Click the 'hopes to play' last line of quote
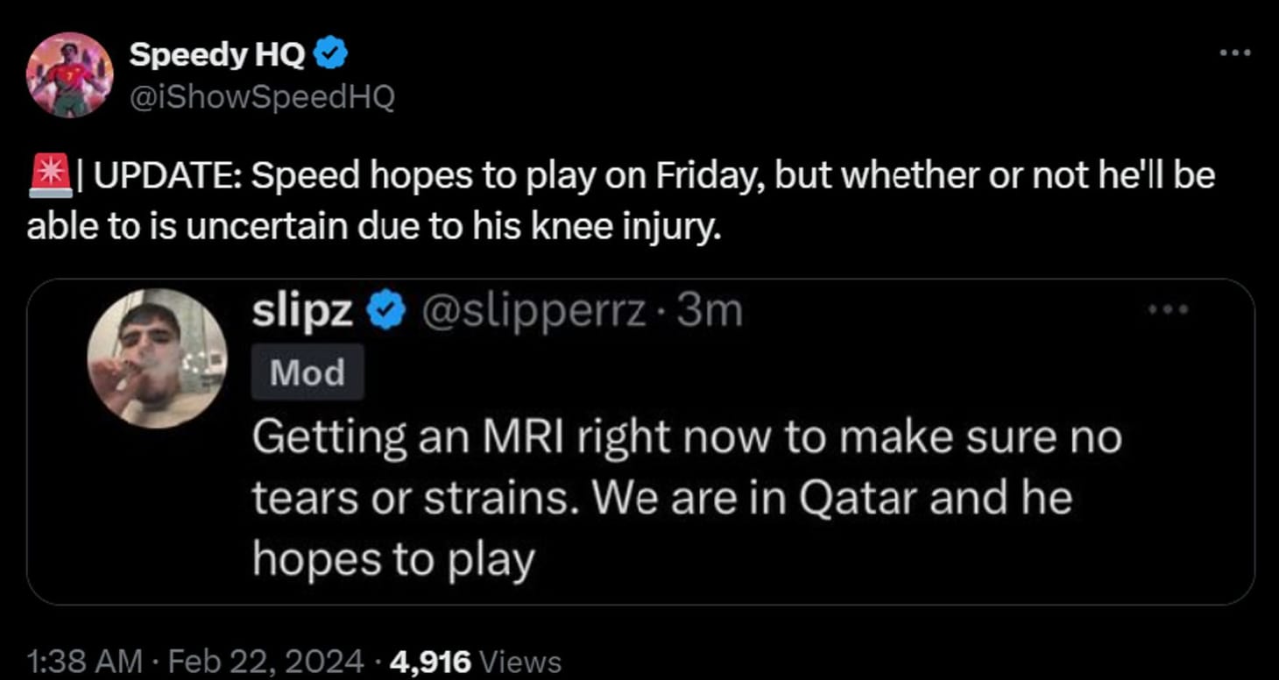 (392, 560)
